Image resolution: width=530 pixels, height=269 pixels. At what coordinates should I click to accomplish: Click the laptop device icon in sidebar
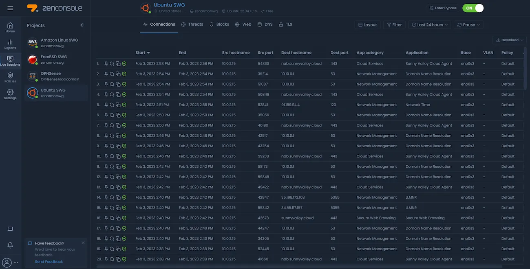(10, 229)
